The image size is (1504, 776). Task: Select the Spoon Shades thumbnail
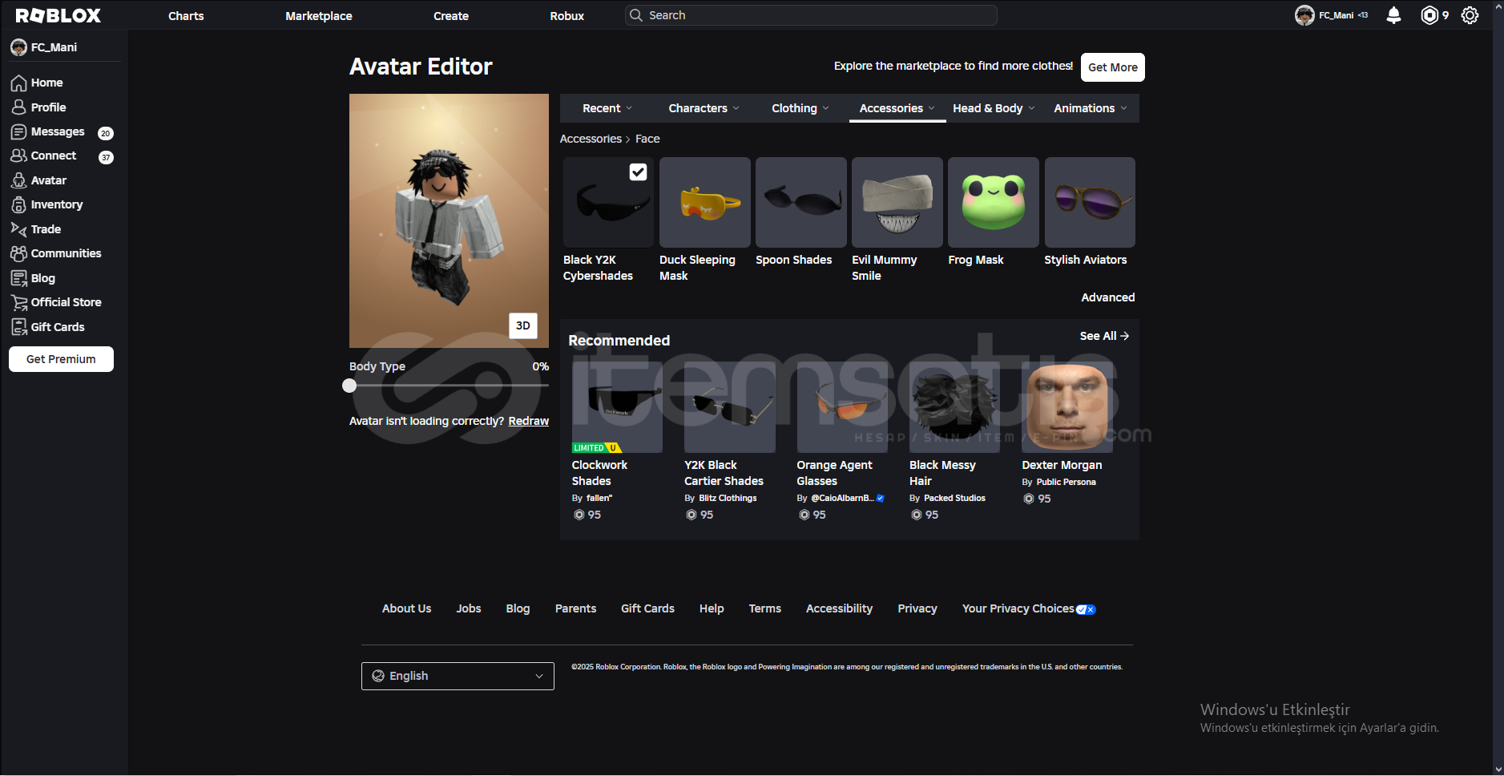point(801,202)
